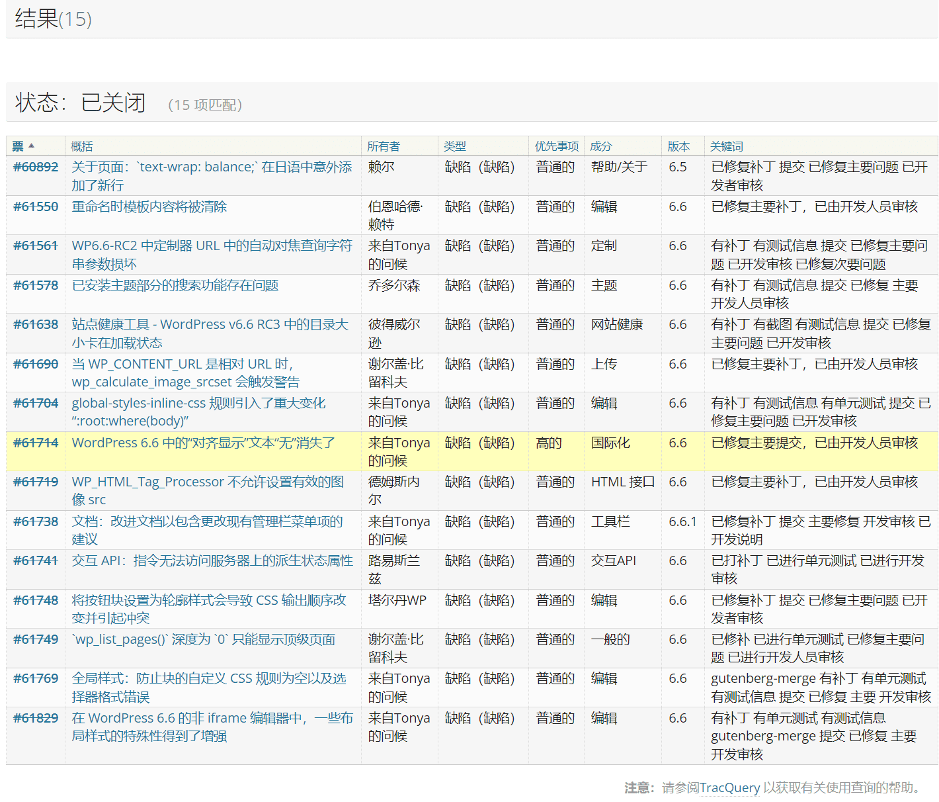Screen dimensions: 939x802
Task: Open ticket #61748
Action: point(36,600)
